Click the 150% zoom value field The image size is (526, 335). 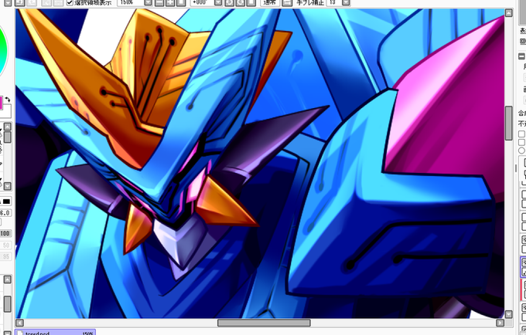click(x=130, y=2)
